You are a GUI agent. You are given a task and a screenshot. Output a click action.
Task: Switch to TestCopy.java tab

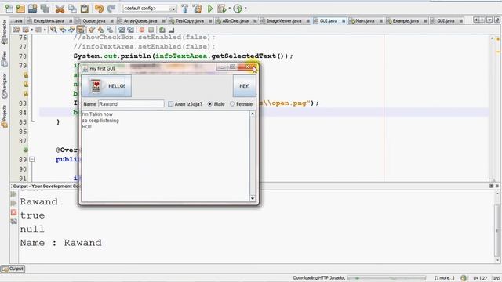(x=190, y=21)
